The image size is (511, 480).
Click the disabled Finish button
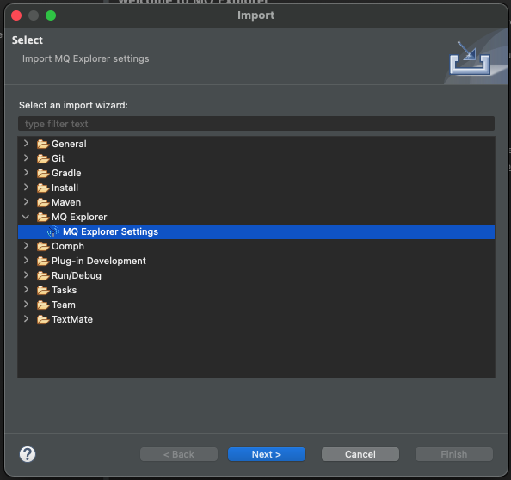point(453,454)
